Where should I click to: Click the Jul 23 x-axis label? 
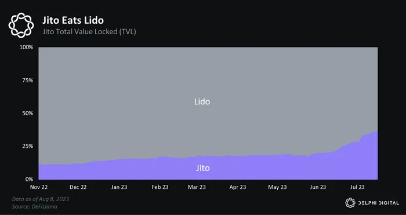358,187
